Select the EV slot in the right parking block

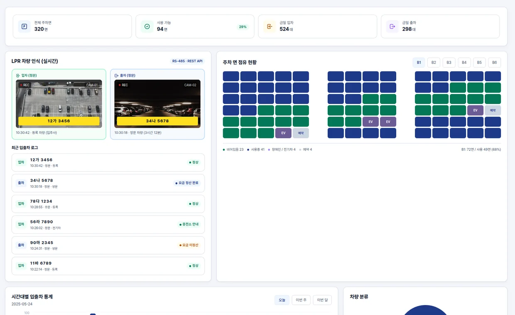click(475, 110)
